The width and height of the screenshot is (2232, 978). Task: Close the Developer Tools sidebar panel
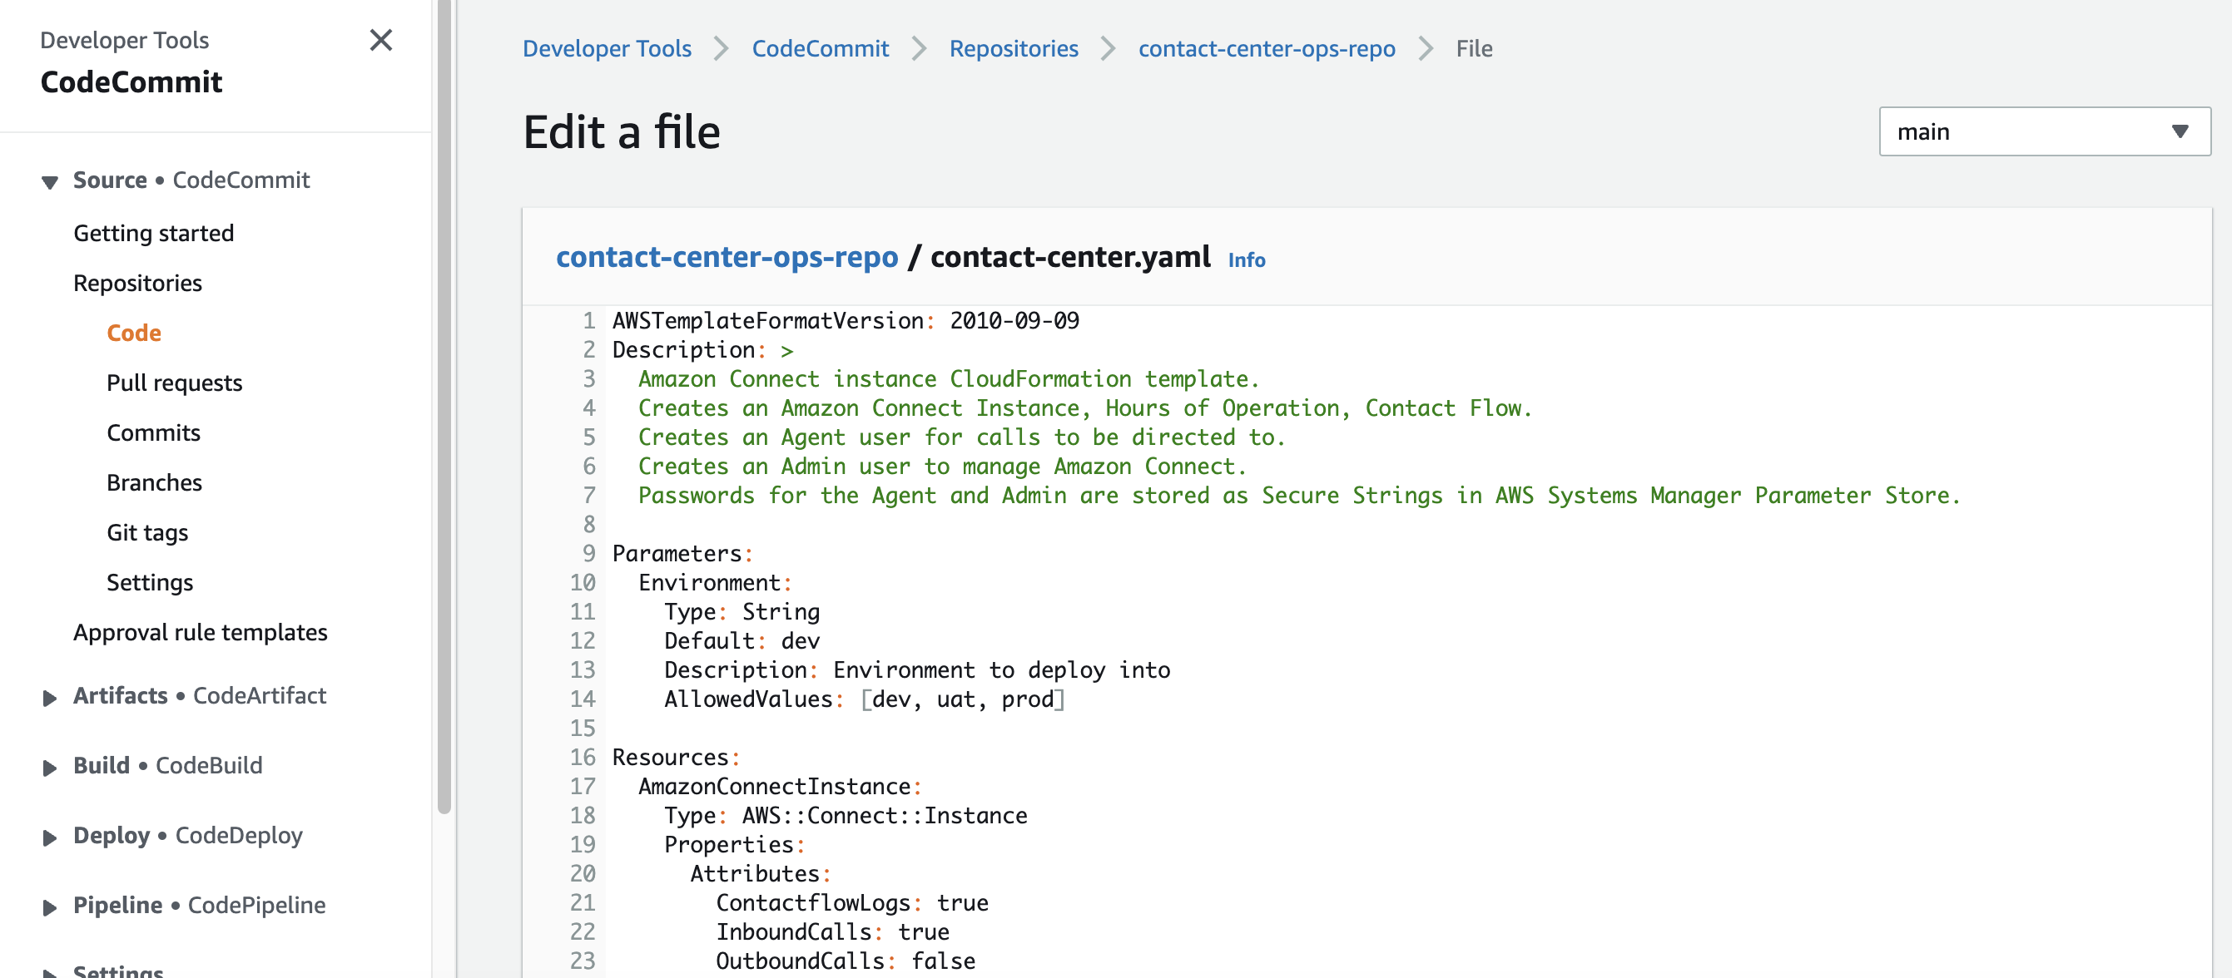point(380,40)
